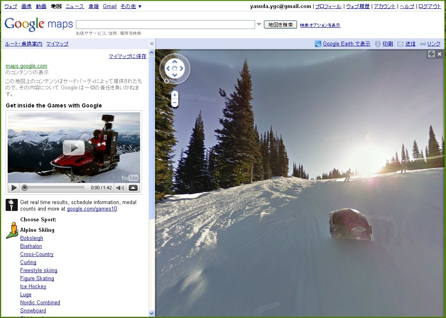Open the search box dropdown arrow
The height and width of the screenshot is (318, 446).
coord(259,25)
